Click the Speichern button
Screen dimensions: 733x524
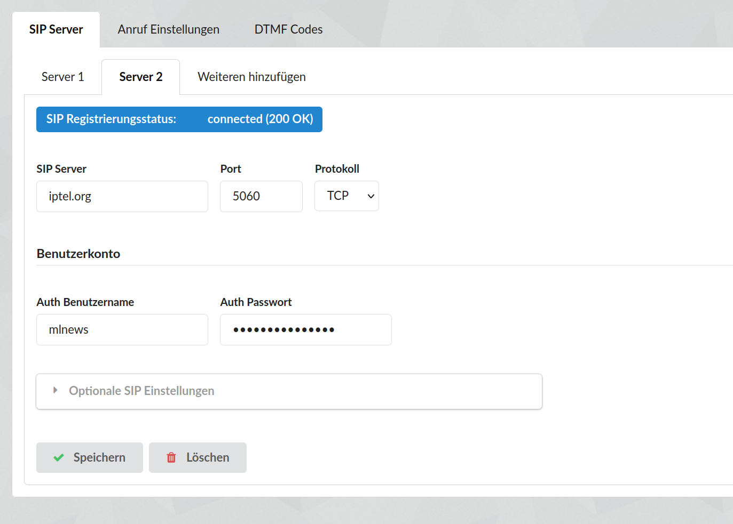pos(90,457)
